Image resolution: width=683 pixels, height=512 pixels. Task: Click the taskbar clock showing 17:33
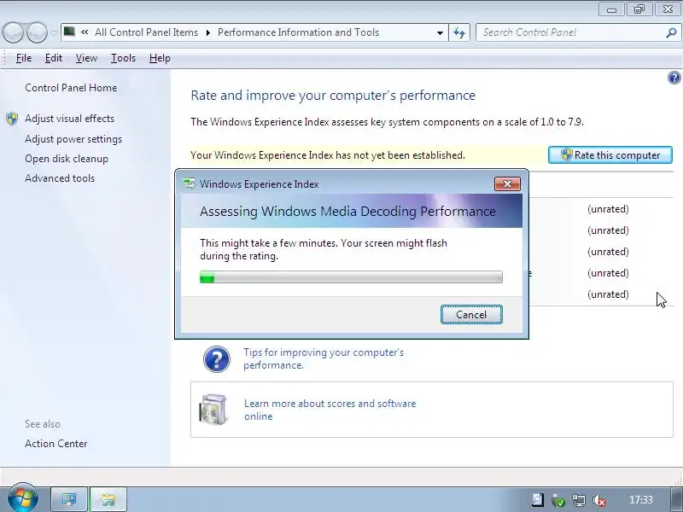pyautogui.click(x=641, y=500)
